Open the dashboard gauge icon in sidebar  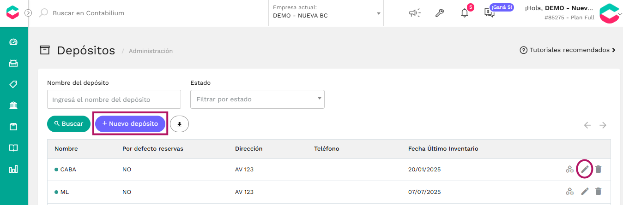coord(13,42)
